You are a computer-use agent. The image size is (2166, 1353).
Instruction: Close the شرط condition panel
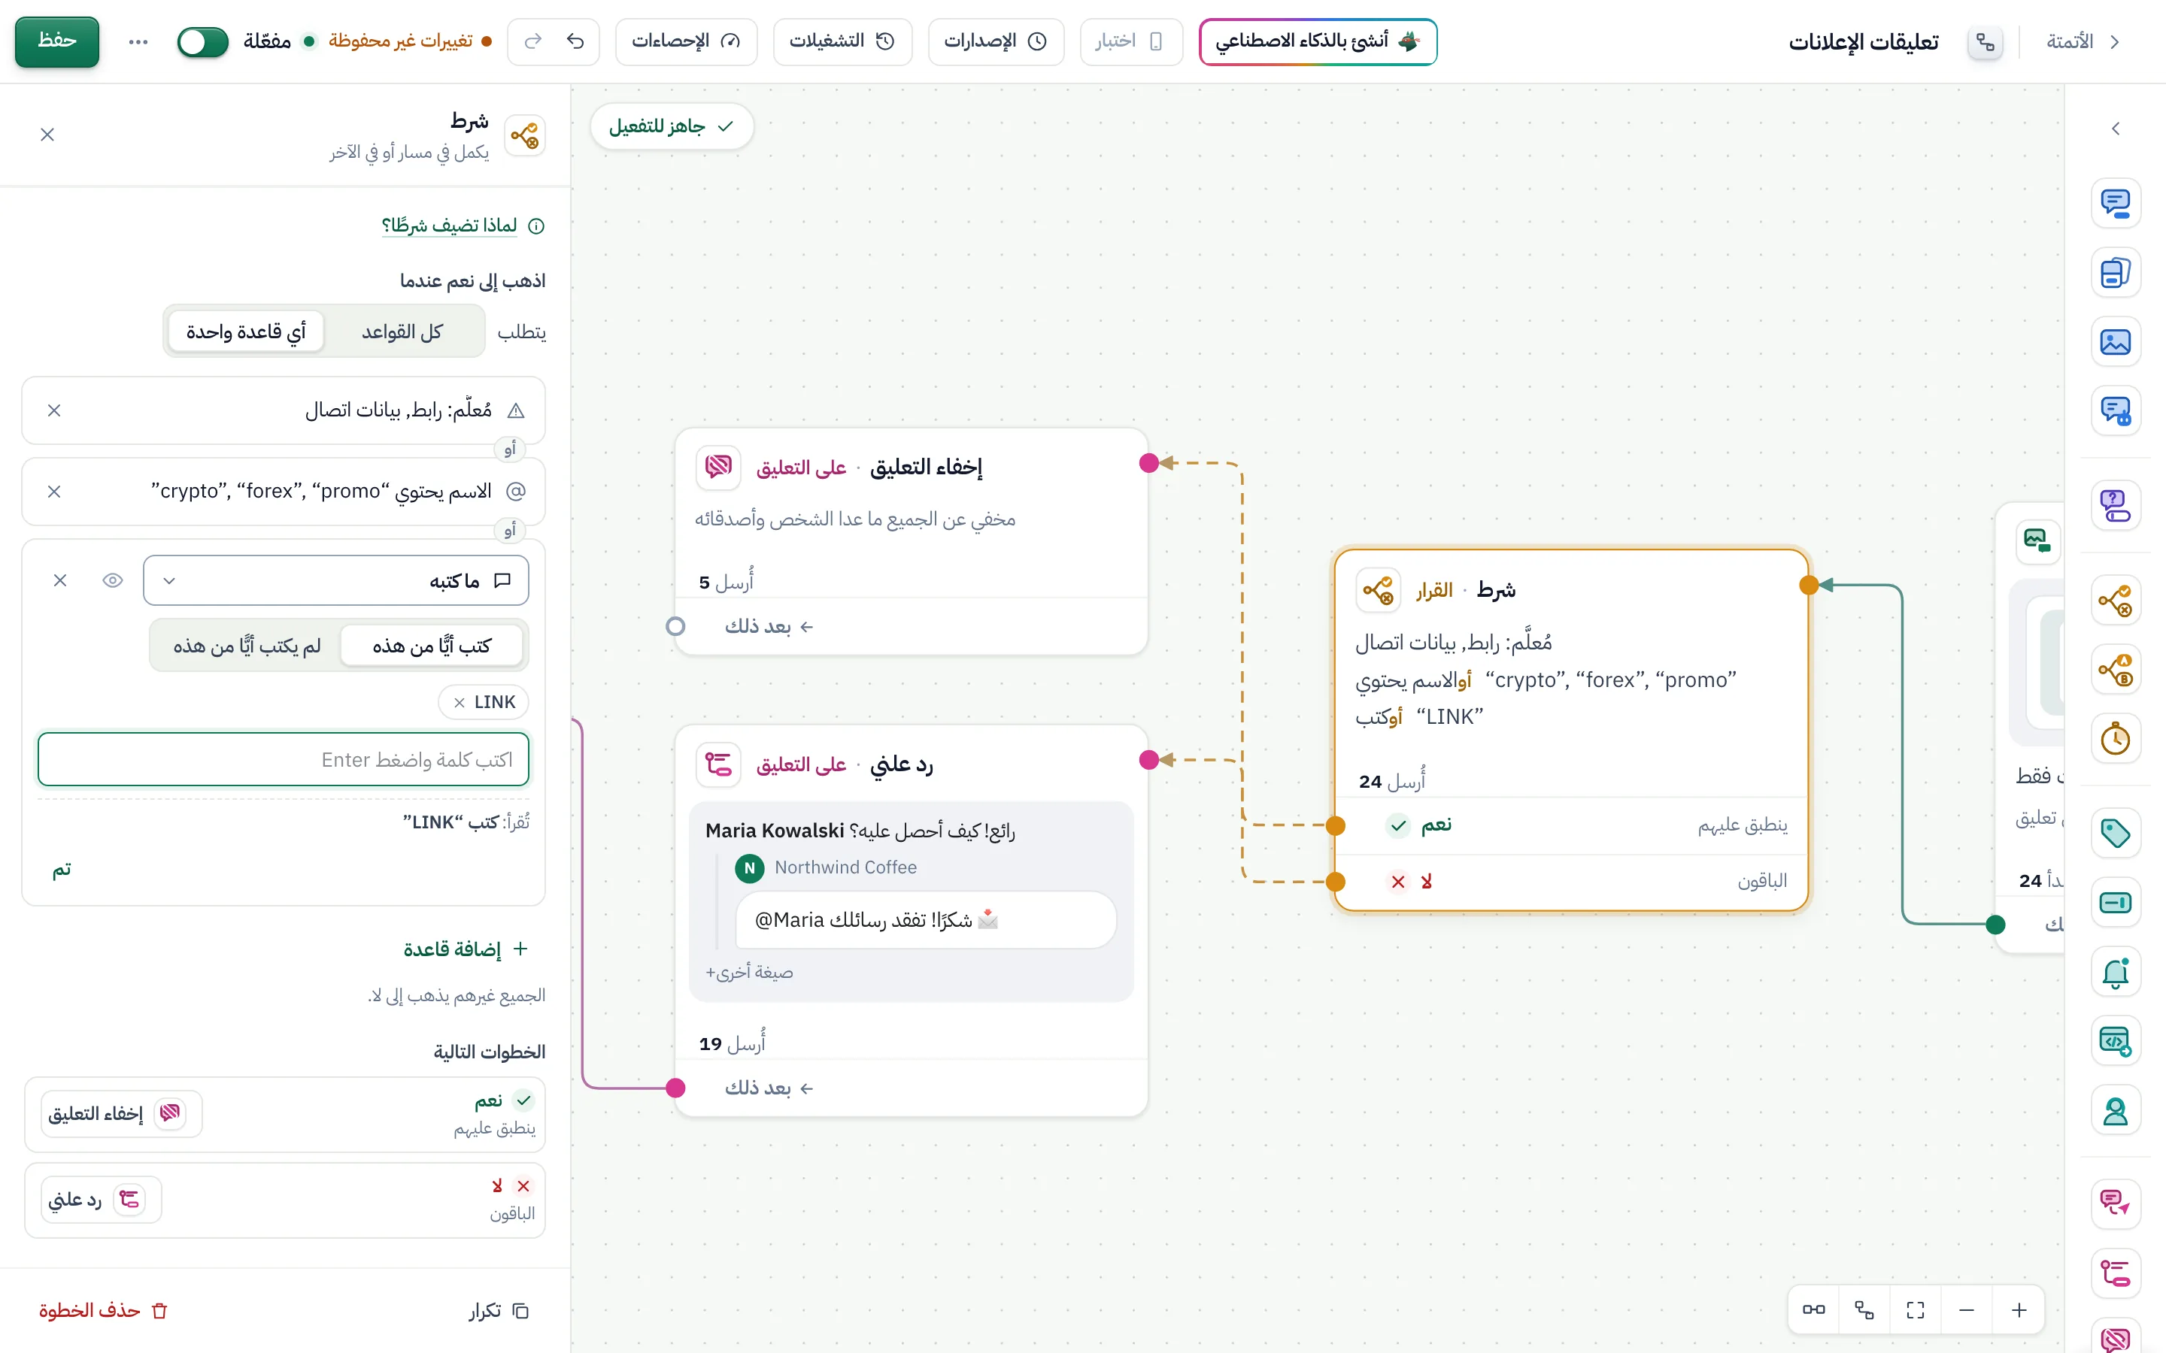(x=47, y=135)
